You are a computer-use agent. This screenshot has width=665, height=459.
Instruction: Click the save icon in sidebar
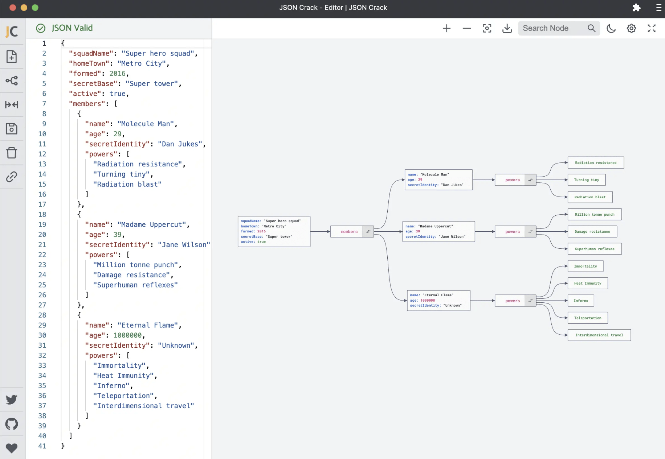click(12, 129)
